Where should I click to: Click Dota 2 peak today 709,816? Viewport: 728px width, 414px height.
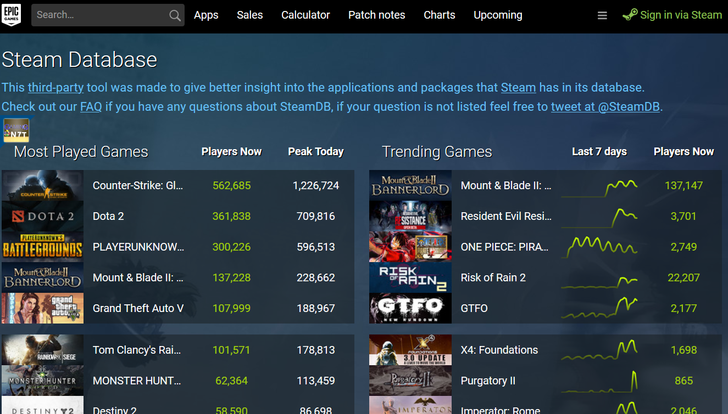click(x=316, y=216)
